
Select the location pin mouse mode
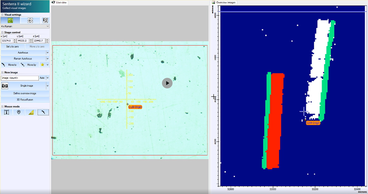19,112
